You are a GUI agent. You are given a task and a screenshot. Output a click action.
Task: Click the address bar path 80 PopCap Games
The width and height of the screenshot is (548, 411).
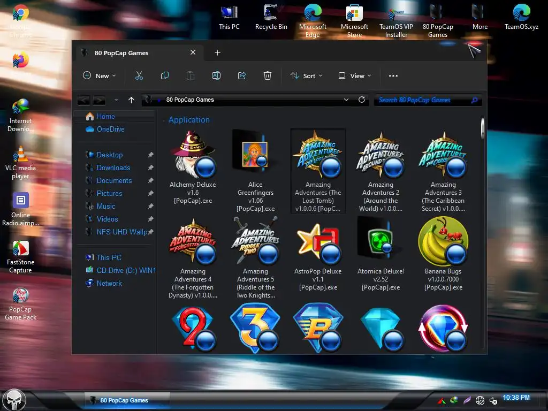[x=190, y=100]
